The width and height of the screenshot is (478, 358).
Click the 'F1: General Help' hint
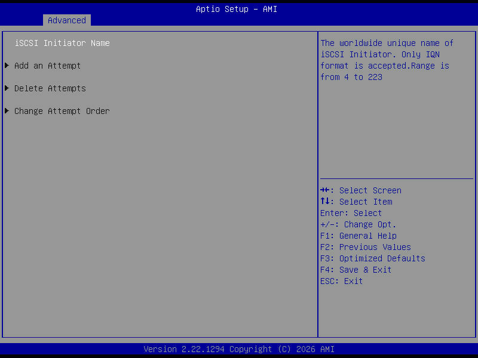[x=358, y=236]
